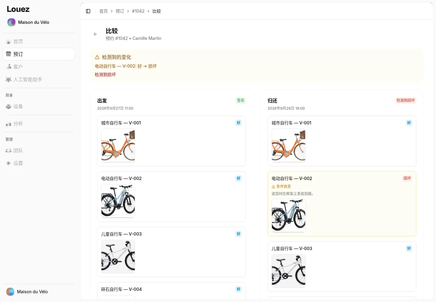Viewport: 436px width, 302px height.
Task: Toggle the sidebar panel icon
Action: [x=88, y=11]
